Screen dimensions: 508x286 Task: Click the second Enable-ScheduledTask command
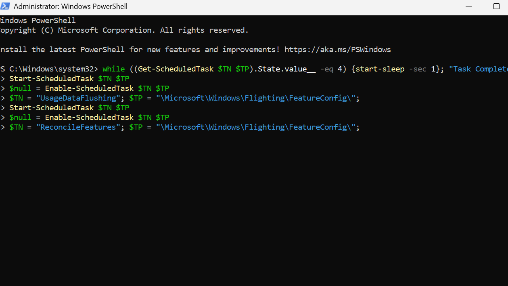coord(89,118)
